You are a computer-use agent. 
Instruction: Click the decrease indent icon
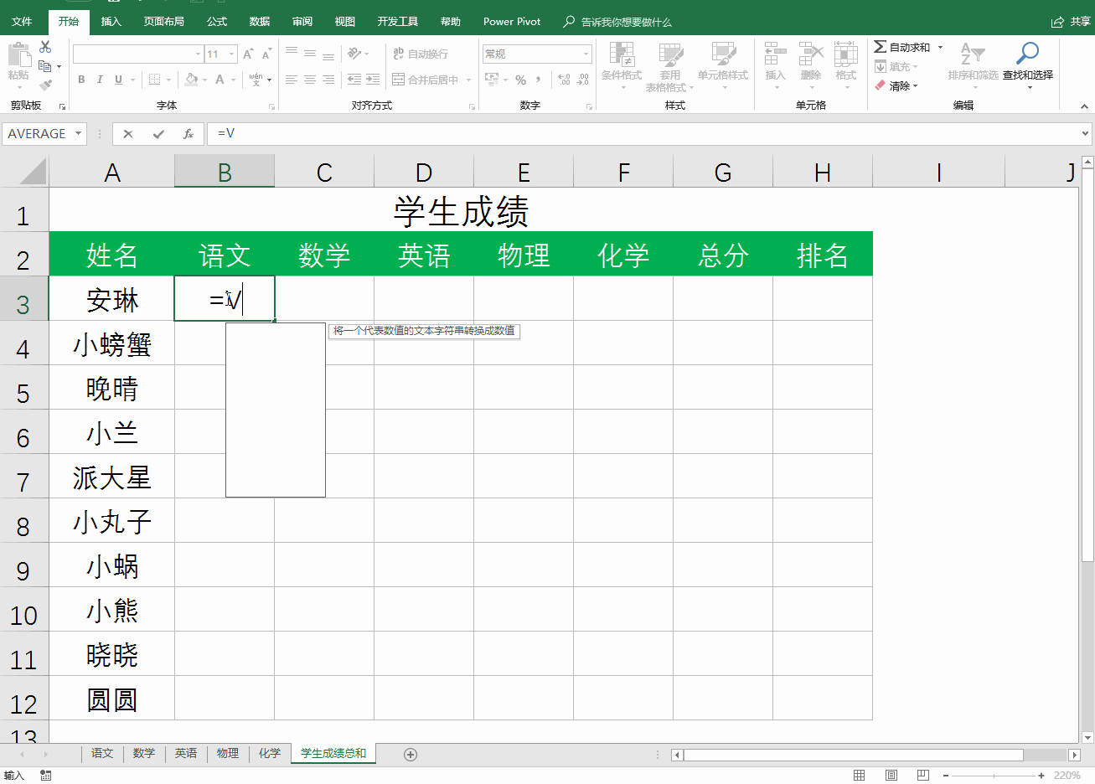(354, 80)
